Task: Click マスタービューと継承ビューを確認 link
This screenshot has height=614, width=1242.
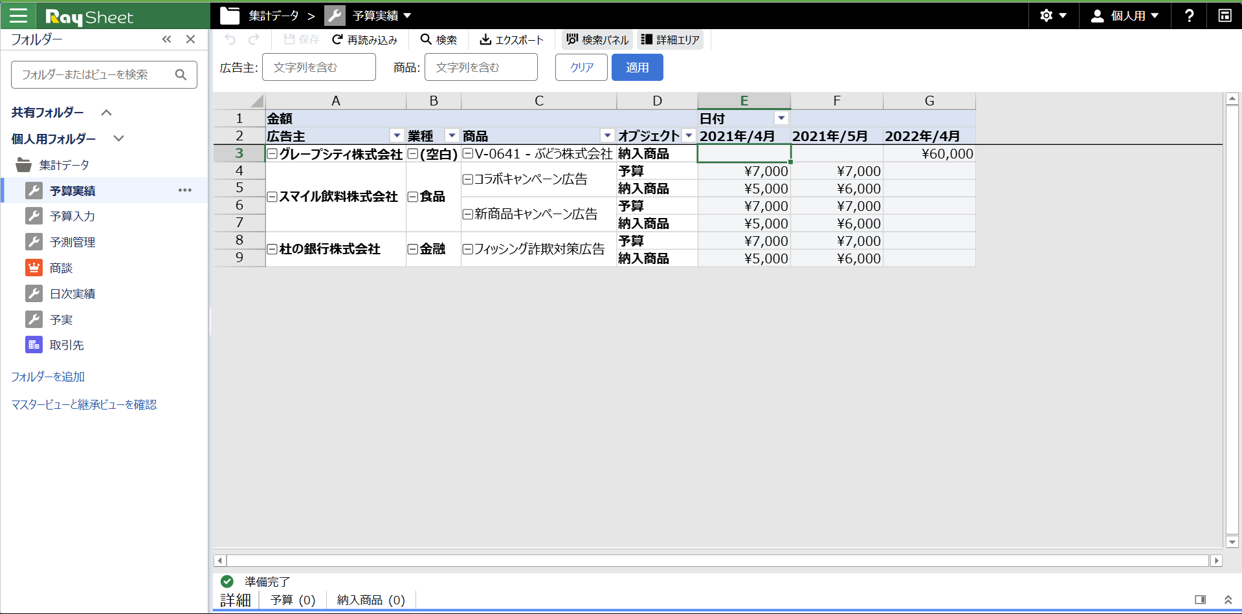Action: [84, 404]
